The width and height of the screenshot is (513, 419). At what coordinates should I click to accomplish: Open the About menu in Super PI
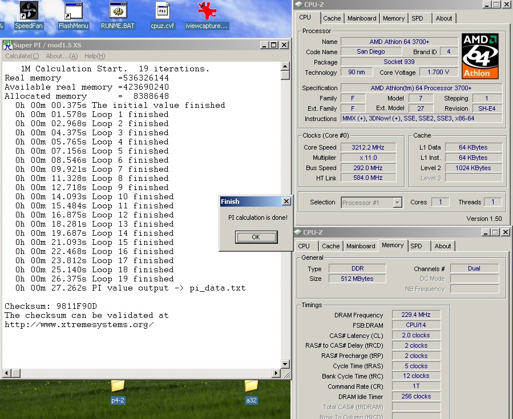point(61,56)
